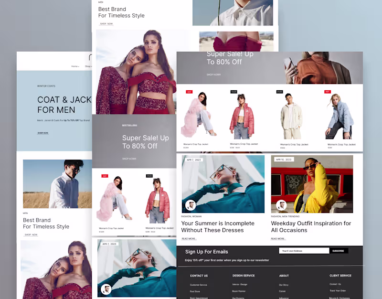Click the author avatar on the Weekday Outfit article
This screenshot has width=382, height=299.
pos(281,205)
